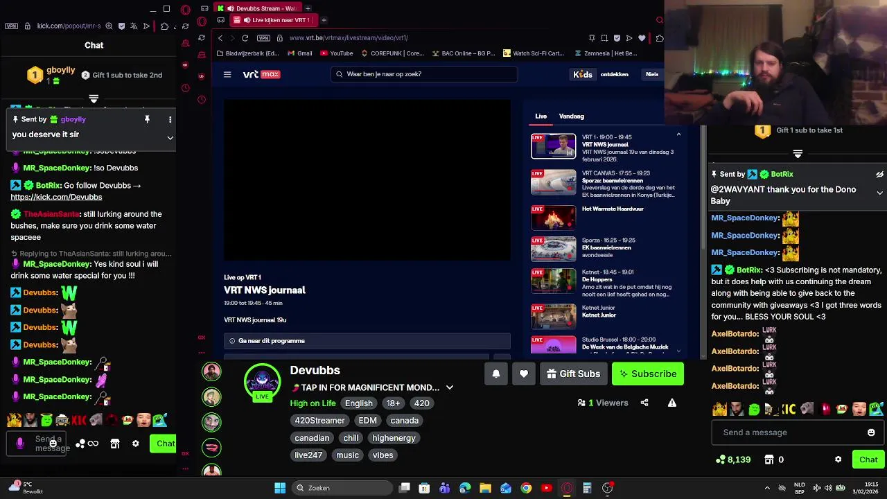Viewport: 887px width, 499px height.
Task: Click snapshot icon in VRT address bar
Action: pyautogui.click(x=604, y=38)
